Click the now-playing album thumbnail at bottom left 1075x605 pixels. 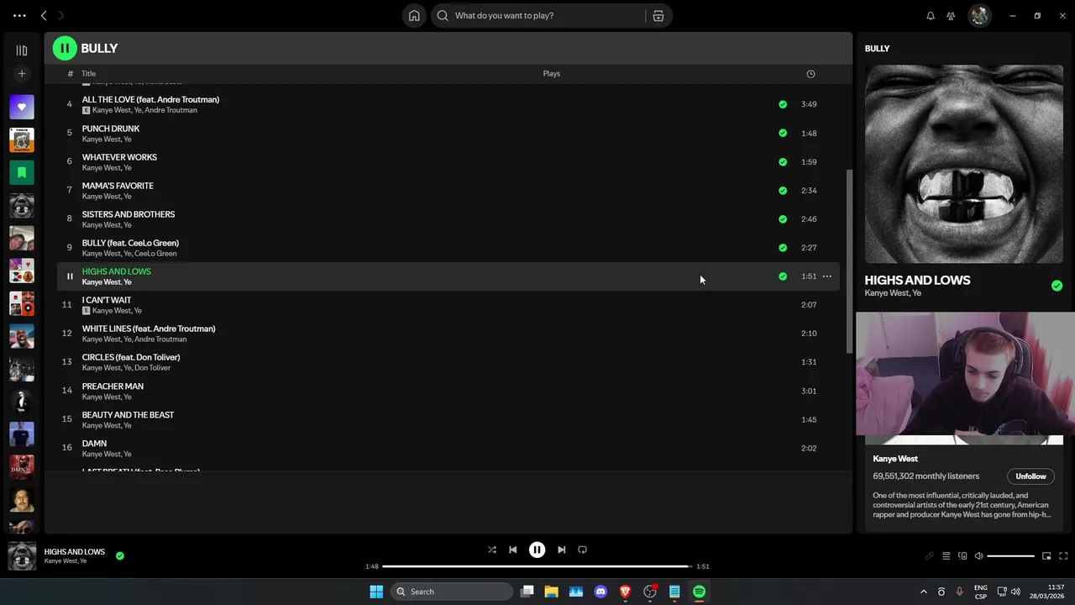[22, 556]
